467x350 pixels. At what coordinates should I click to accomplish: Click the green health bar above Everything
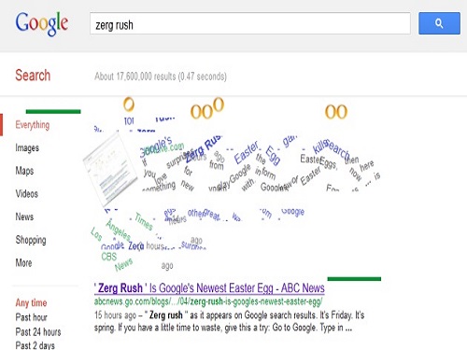(x=53, y=111)
